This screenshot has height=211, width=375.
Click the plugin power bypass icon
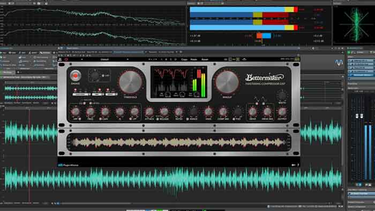66,59
